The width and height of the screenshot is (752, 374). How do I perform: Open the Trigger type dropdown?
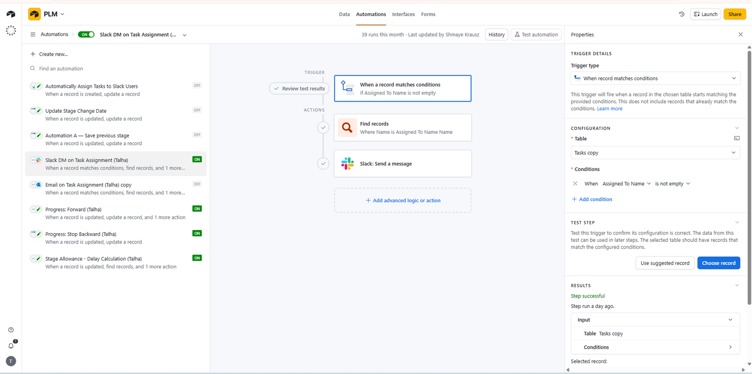[655, 78]
